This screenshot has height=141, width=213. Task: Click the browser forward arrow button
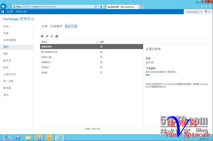9,7
